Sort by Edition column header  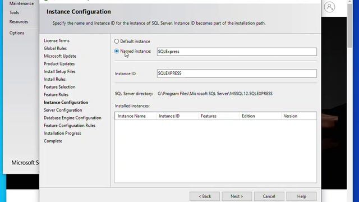pyautogui.click(x=260, y=116)
